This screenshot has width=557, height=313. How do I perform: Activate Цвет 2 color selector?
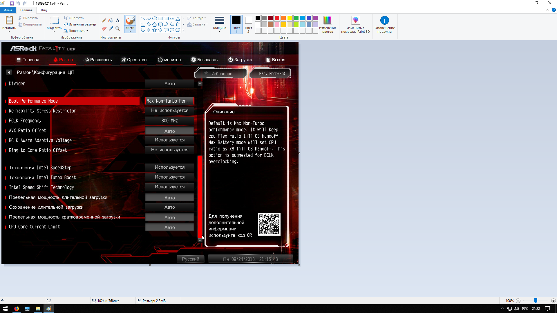(248, 24)
